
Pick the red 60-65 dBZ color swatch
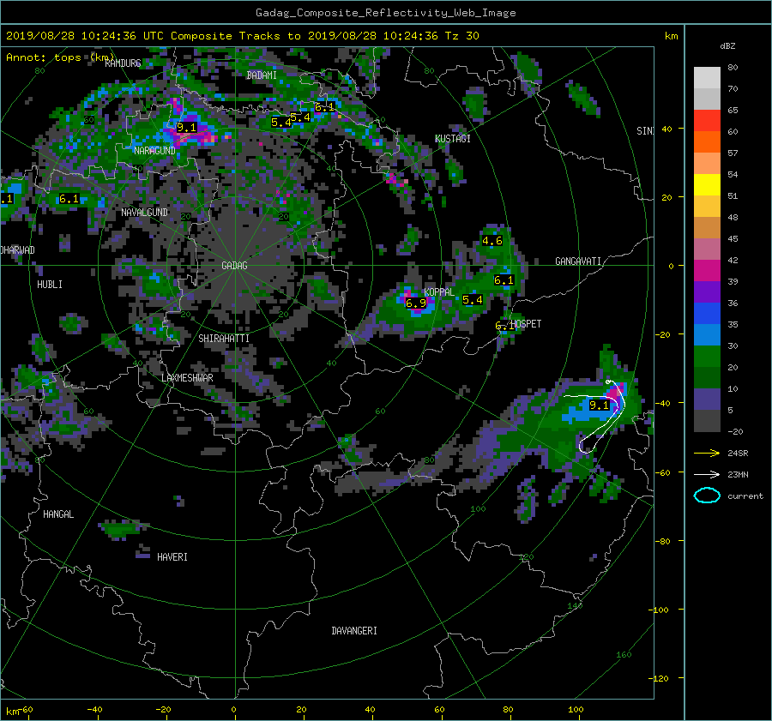coord(707,120)
